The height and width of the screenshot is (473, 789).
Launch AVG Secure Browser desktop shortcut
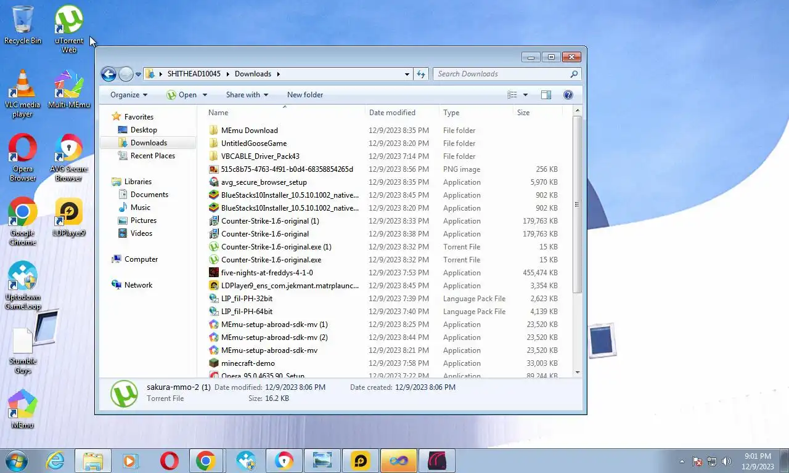[x=68, y=157]
